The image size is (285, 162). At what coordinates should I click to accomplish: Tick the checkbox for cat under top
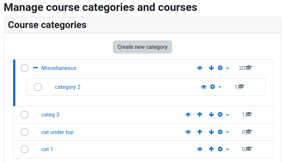point(24,132)
